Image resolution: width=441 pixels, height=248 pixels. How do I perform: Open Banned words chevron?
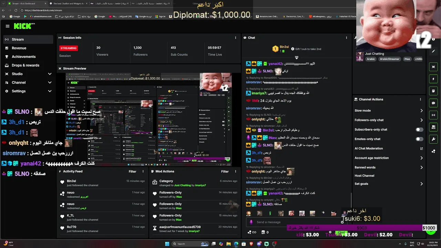click(421, 167)
